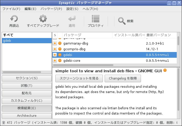
Task: Click gdebi-core version 0.9.5.5+nmu1 cell
Action: [157, 60]
